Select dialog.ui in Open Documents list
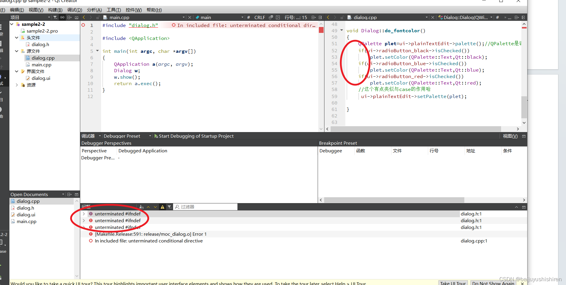The image size is (566, 285). (x=26, y=215)
